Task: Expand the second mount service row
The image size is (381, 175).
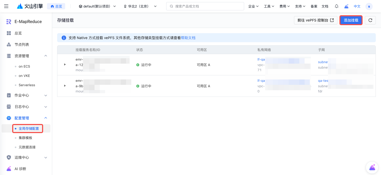Action: [x=65, y=86]
